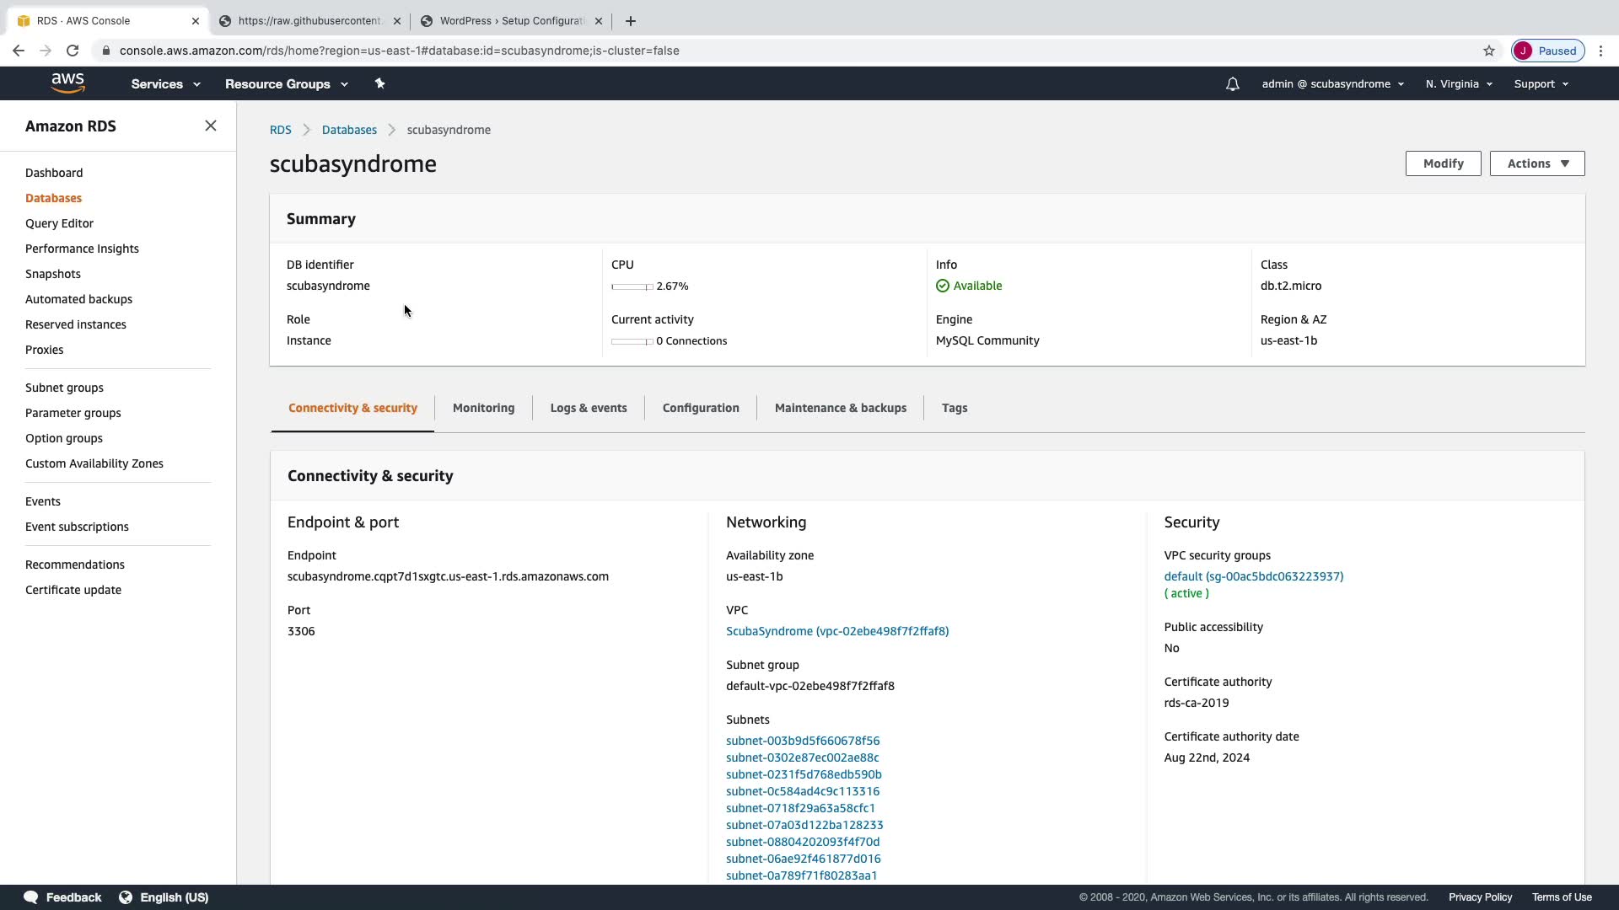Open Chrome three-dot menu
Viewport: 1619px width, 910px height.
1600,51
